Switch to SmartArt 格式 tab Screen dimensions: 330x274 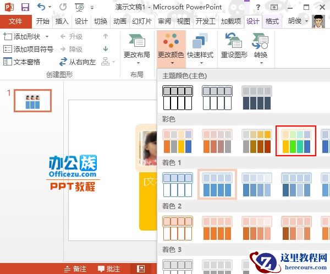tap(272, 21)
